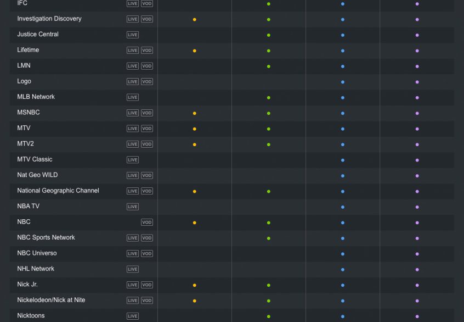Click the LIVE badge for Nicktoons
The image size is (464, 322).
(133, 317)
